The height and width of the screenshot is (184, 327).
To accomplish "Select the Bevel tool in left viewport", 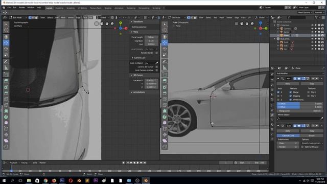I will click(x=6, y=93).
